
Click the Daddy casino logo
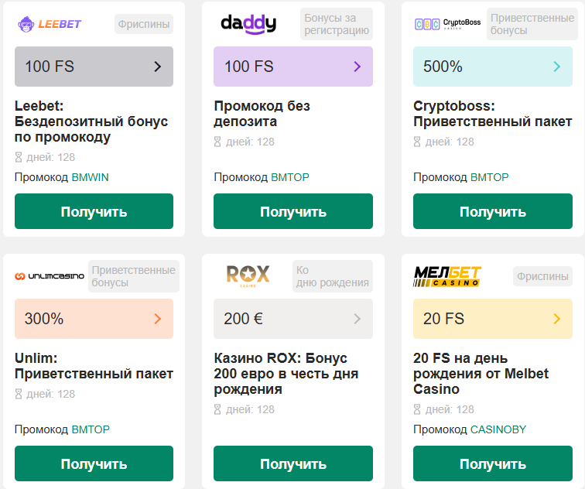coord(248,24)
